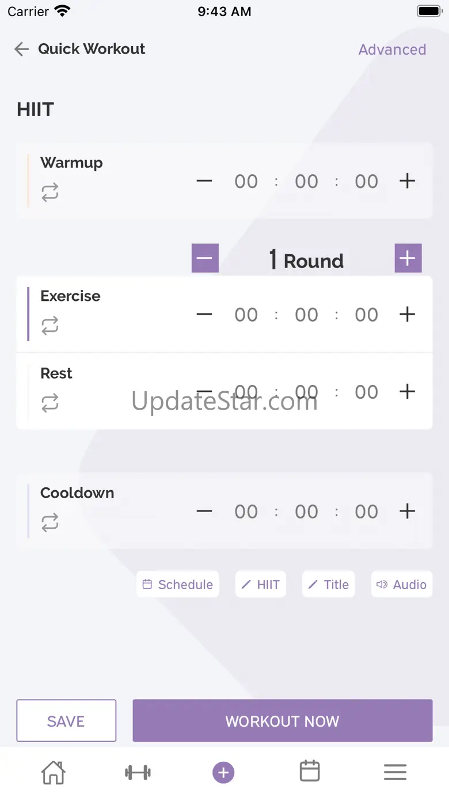Image resolution: width=449 pixels, height=798 pixels.
Task: Open the Home tab in bottom bar
Action: (x=54, y=772)
